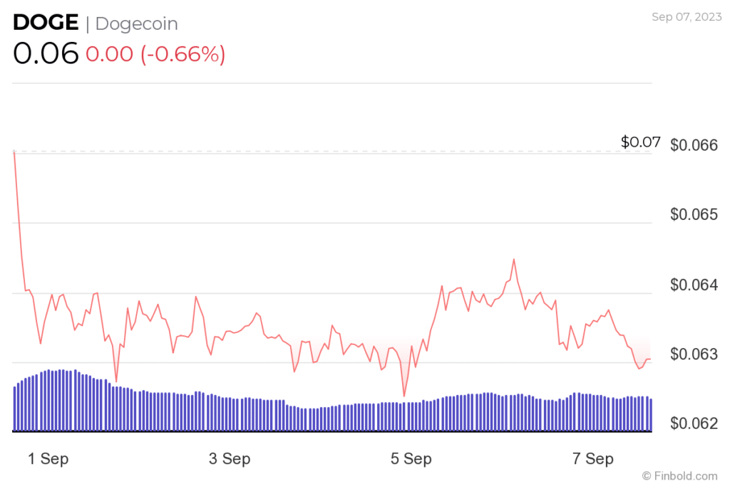This screenshot has height=486, width=730.
Task: Click the lowest price dip near 5 Sep
Action: (x=404, y=396)
